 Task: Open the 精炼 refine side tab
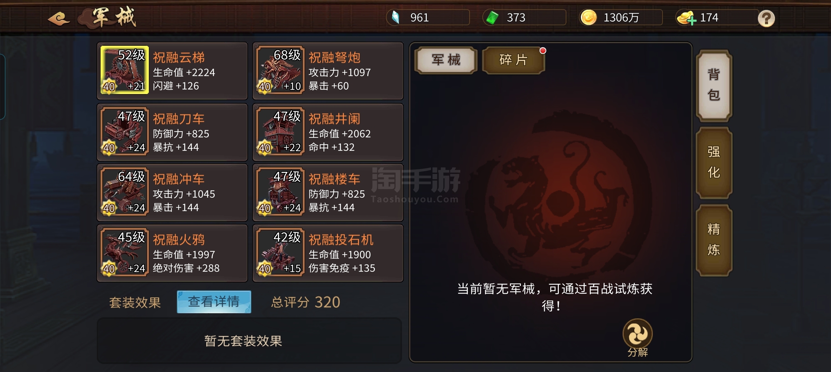click(714, 240)
